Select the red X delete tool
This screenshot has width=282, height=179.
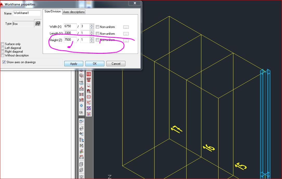click(88, 102)
